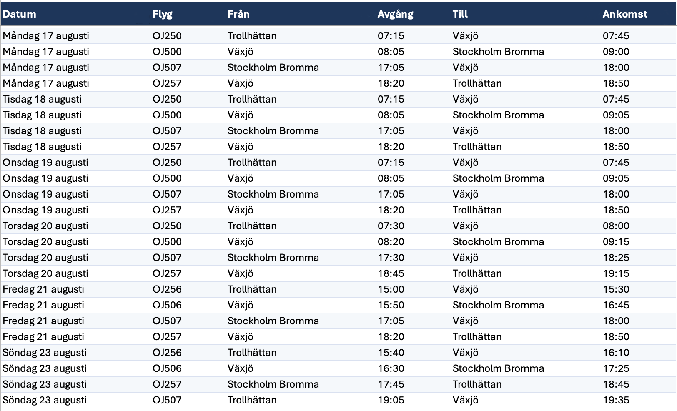This screenshot has height=411, width=677.
Task: Select departure time 15:50 cell
Action: pyautogui.click(x=391, y=305)
